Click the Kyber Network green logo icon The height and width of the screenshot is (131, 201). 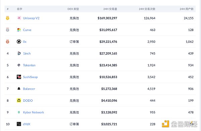(x=19, y=112)
